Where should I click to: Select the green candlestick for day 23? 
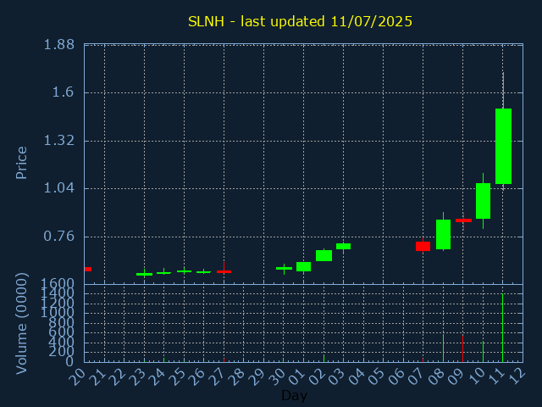pos(144,274)
